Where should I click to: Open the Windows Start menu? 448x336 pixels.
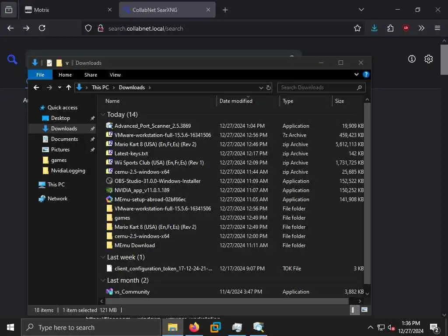(x=10, y=327)
